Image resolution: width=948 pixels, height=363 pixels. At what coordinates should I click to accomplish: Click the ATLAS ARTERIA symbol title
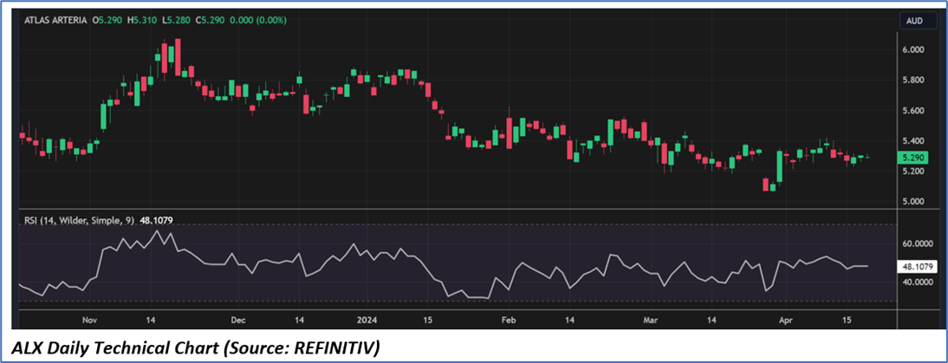click(x=56, y=21)
